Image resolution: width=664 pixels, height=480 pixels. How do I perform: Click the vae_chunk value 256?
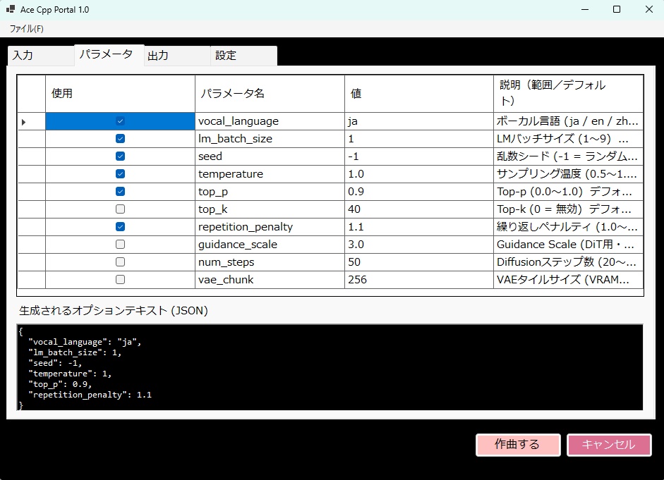pos(419,280)
